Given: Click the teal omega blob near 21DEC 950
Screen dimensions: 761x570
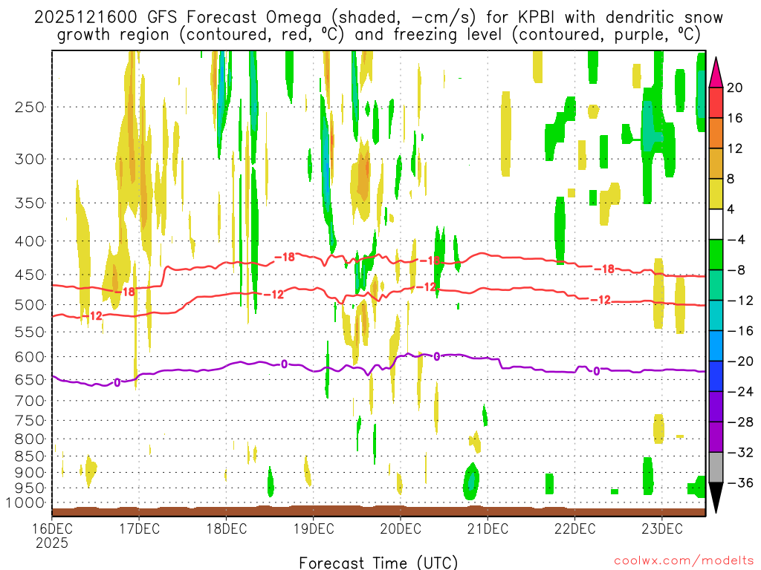Looking at the screenshot, I should (x=470, y=481).
